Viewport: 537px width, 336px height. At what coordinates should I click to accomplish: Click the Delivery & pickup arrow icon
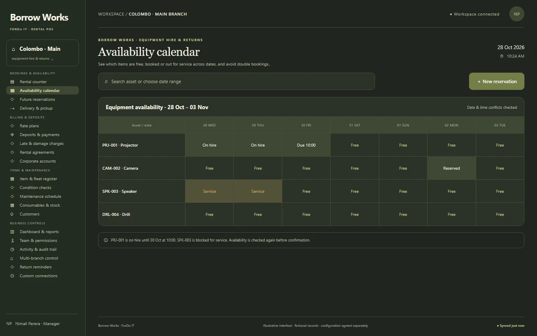coord(12,108)
